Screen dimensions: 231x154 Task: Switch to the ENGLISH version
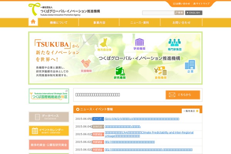(194, 13)
